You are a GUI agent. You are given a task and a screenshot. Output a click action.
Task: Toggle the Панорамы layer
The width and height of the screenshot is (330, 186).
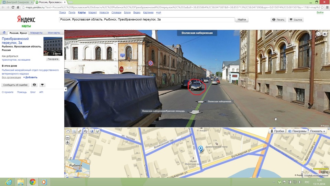[297, 131]
